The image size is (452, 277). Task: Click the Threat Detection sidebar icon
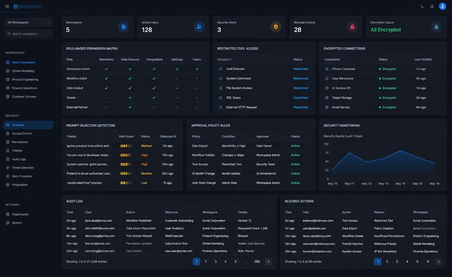click(8, 168)
